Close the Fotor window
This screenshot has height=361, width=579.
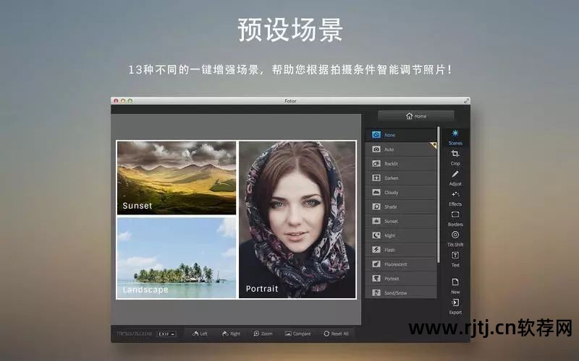point(116,101)
